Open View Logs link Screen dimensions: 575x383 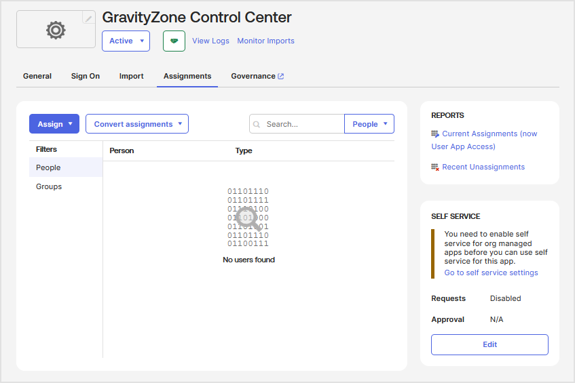pos(210,41)
